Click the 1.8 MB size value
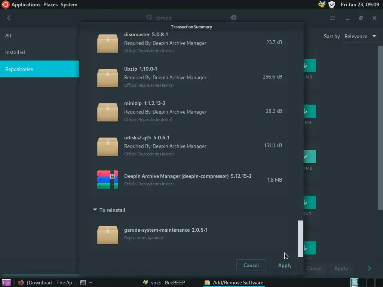 (275, 180)
